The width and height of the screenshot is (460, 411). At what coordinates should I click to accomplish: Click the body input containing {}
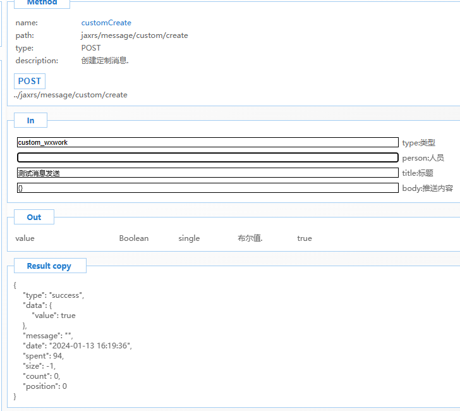[x=208, y=188]
